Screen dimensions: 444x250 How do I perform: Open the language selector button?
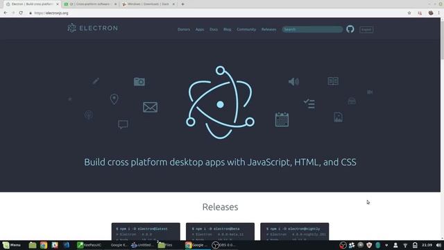[x=366, y=29]
